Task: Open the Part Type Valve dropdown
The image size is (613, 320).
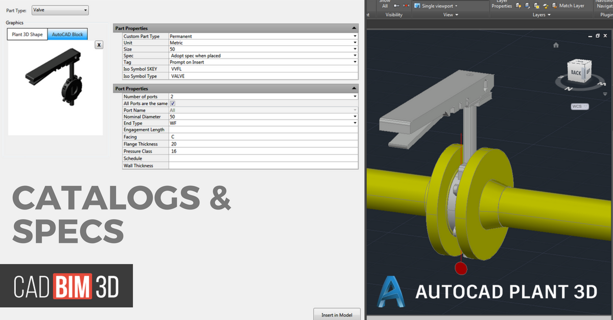Action: coord(60,10)
